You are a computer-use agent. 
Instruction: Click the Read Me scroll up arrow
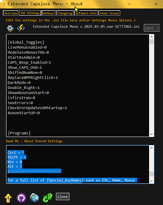click(x=152, y=148)
